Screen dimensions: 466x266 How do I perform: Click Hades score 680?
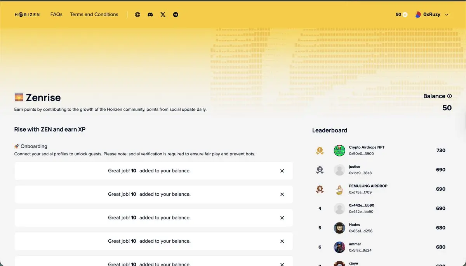tap(441, 228)
